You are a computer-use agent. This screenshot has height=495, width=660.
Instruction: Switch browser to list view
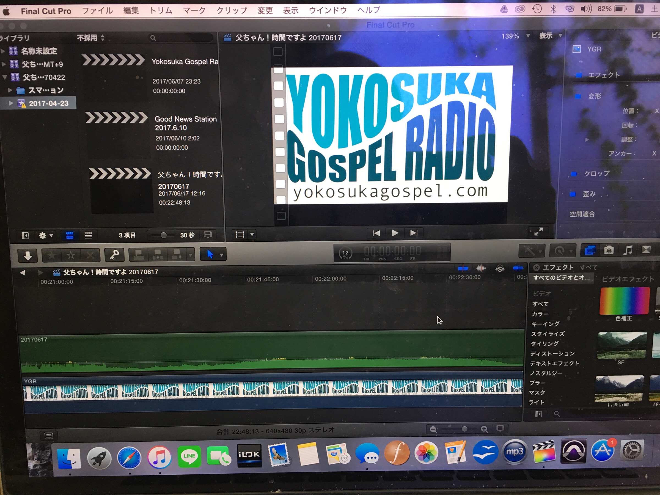tap(88, 235)
